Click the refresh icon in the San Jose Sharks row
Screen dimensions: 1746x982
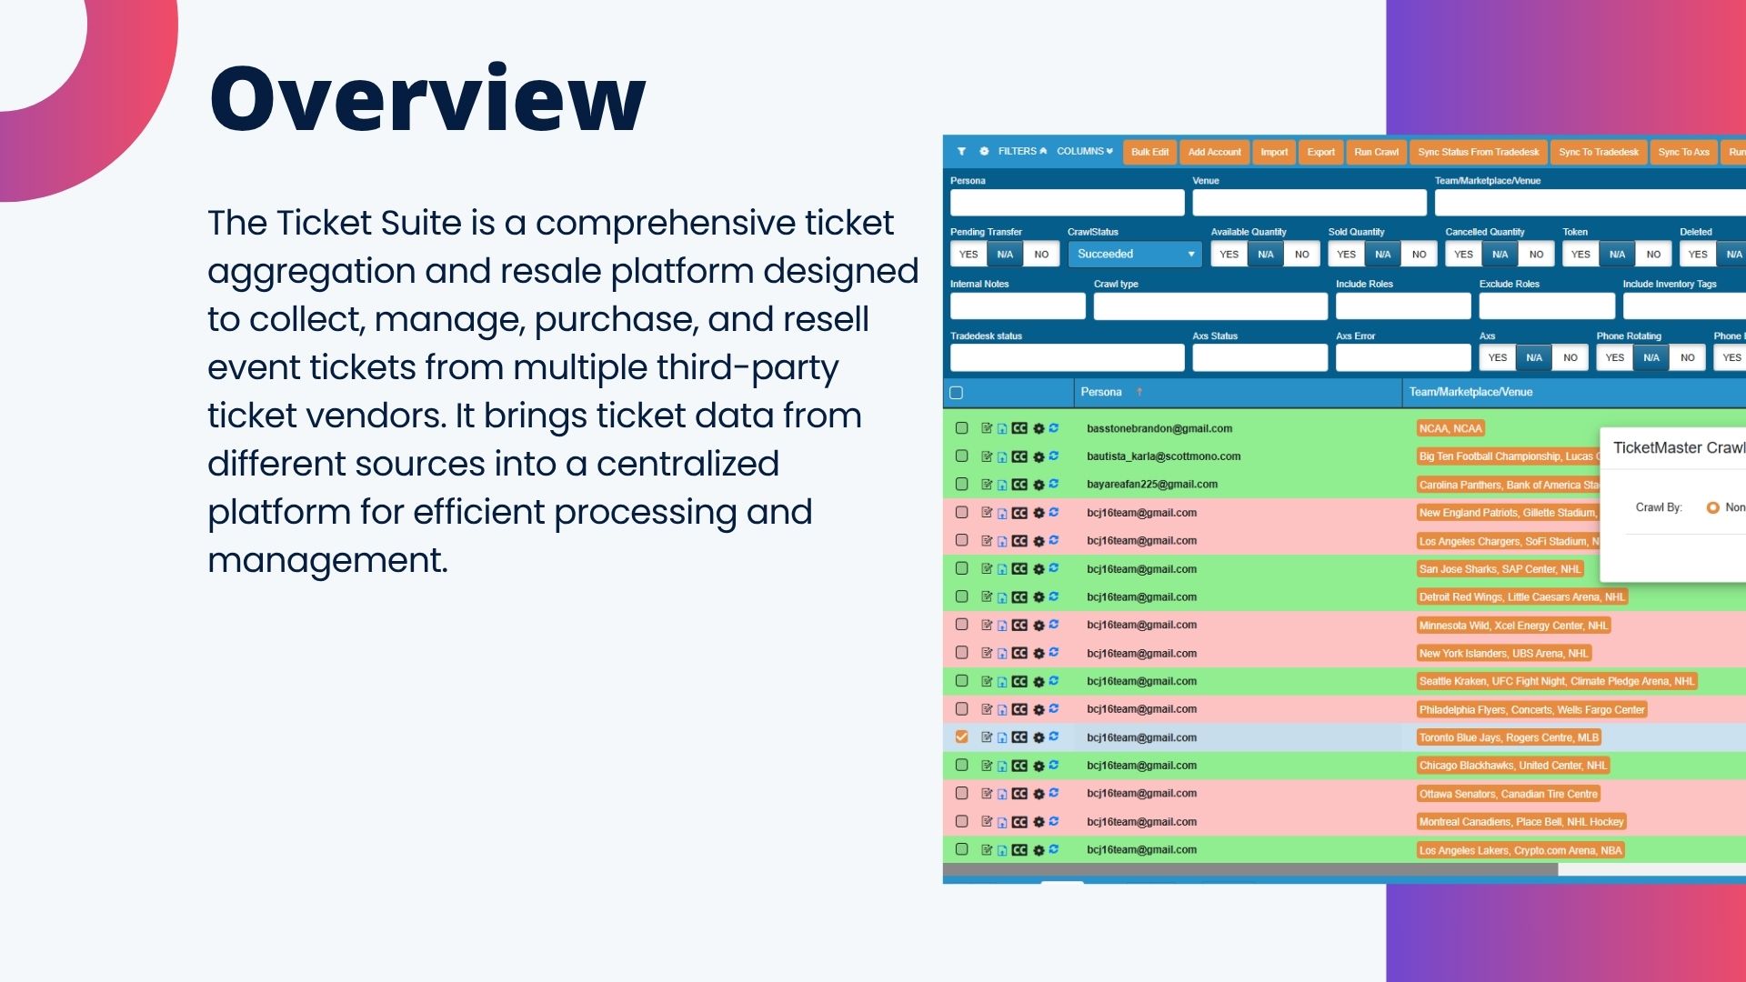[1054, 568]
